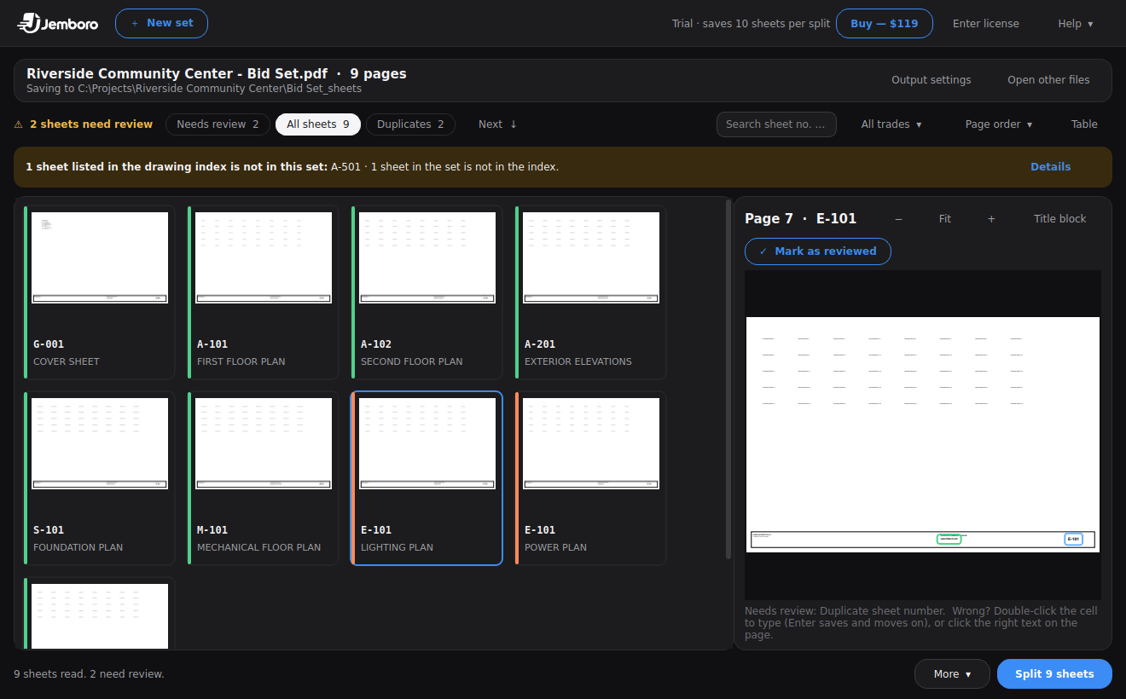Click the Jemboro logo
Viewport: 1126px width, 699px height.
pyautogui.click(x=58, y=23)
